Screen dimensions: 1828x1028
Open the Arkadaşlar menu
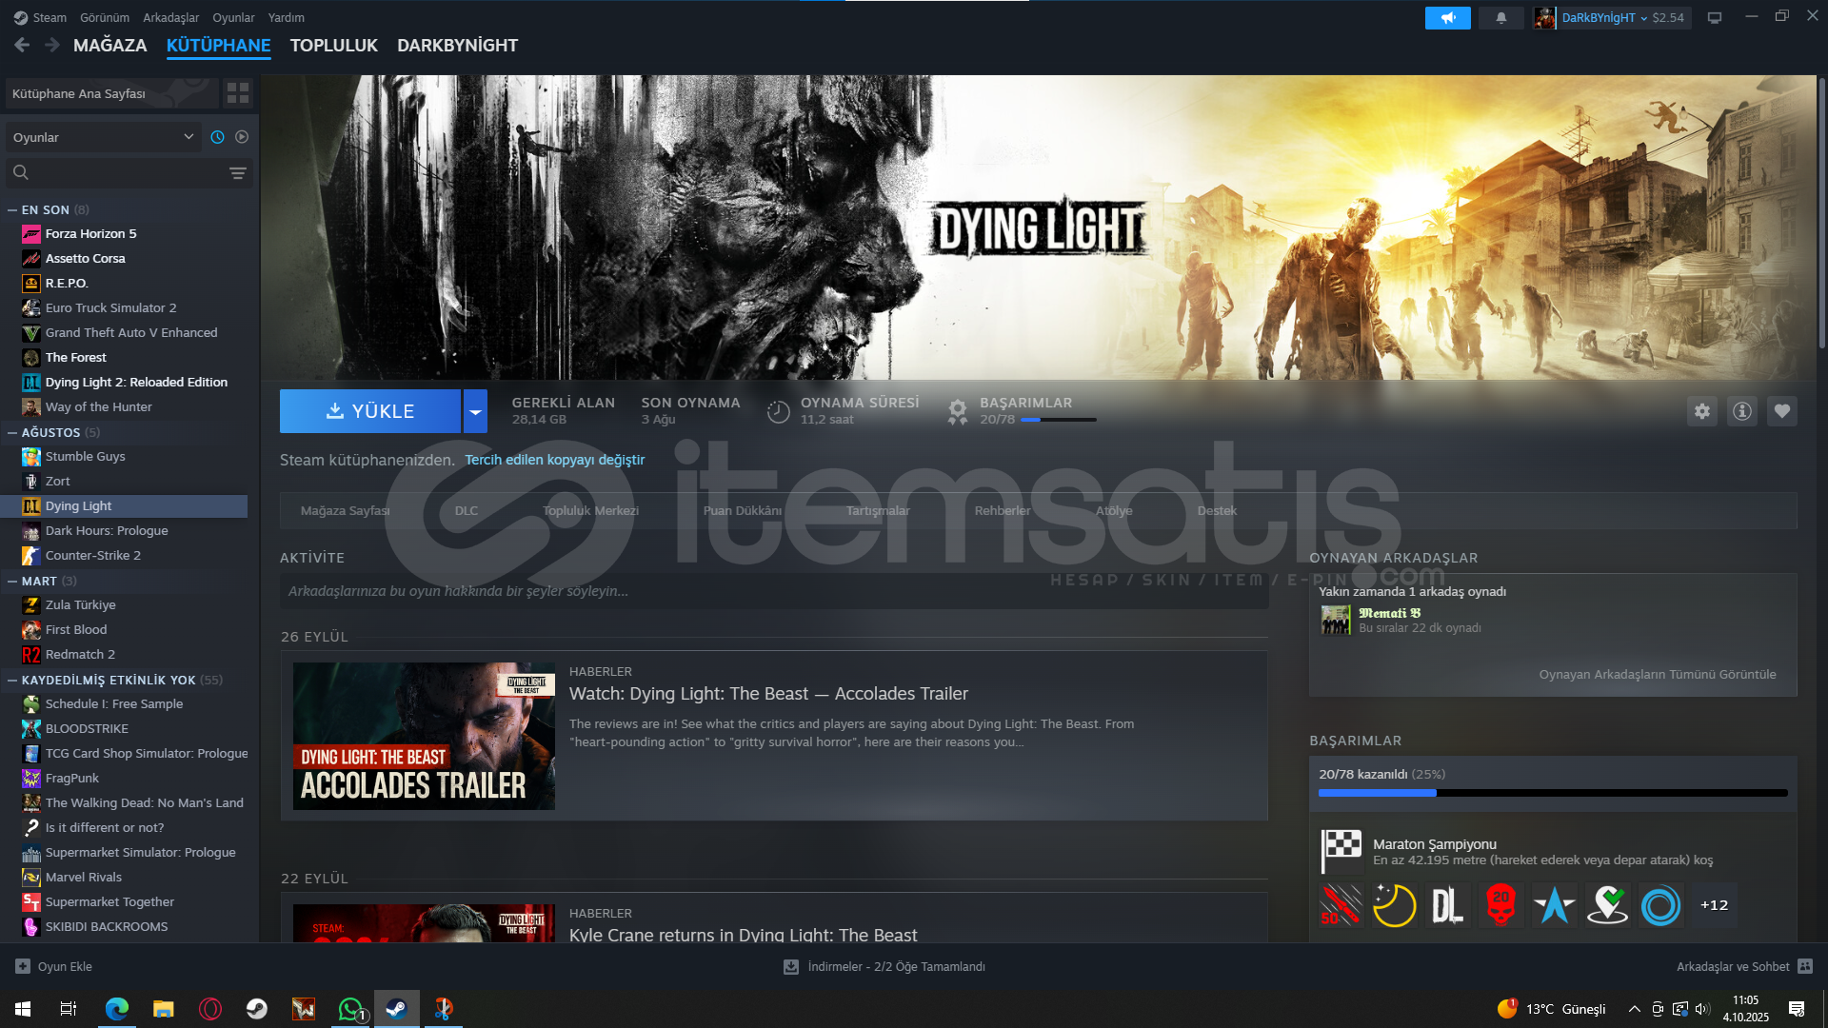point(170,17)
